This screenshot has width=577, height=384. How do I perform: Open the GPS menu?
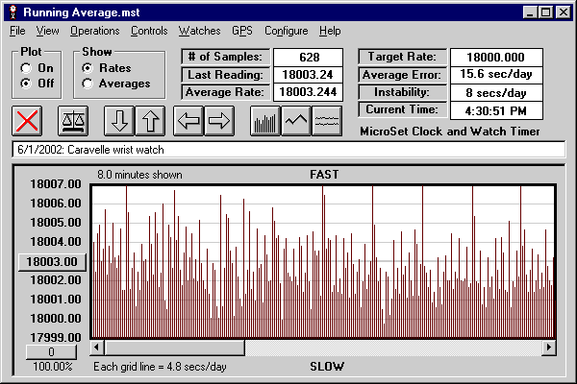click(242, 31)
